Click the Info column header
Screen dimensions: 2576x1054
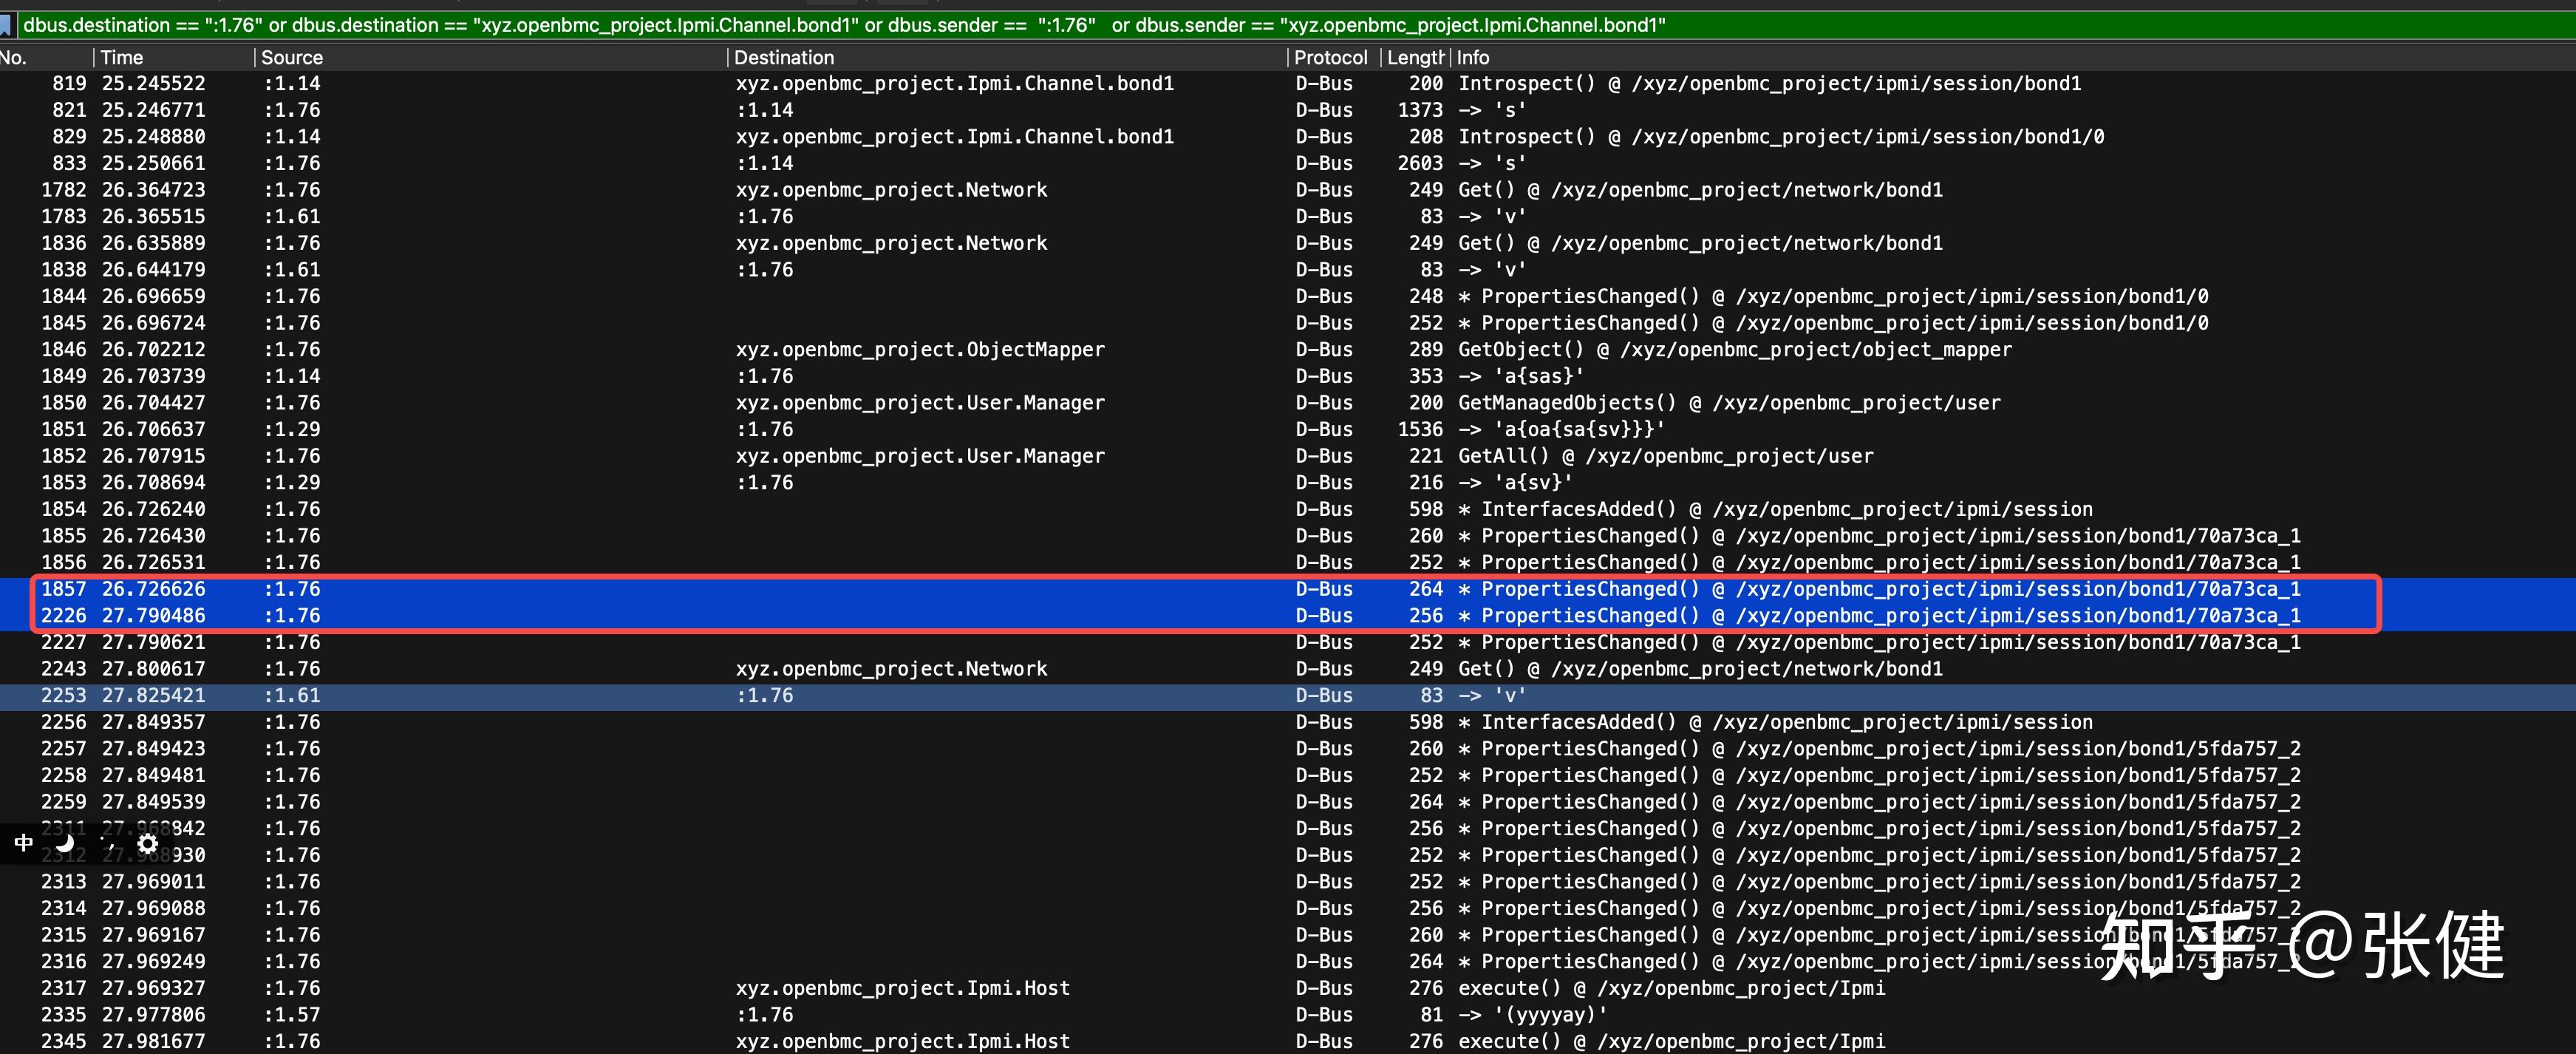1473,58
